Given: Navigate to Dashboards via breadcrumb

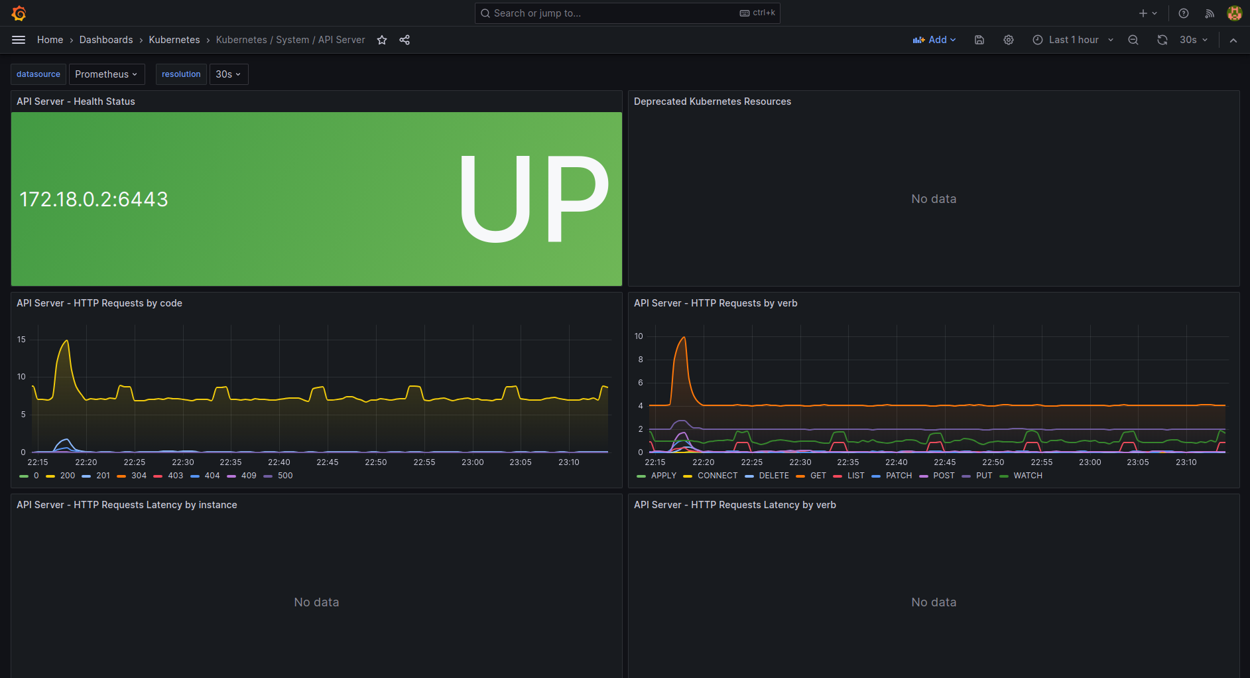Looking at the screenshot, I should click(106, 40).
